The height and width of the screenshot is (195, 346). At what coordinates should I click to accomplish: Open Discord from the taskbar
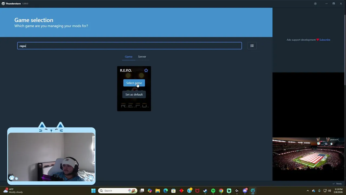point(245,191)
